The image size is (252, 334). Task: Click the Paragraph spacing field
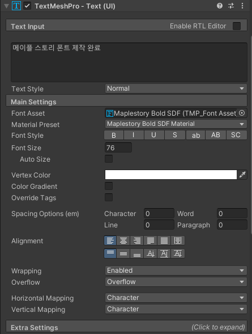tap(232, 225)
